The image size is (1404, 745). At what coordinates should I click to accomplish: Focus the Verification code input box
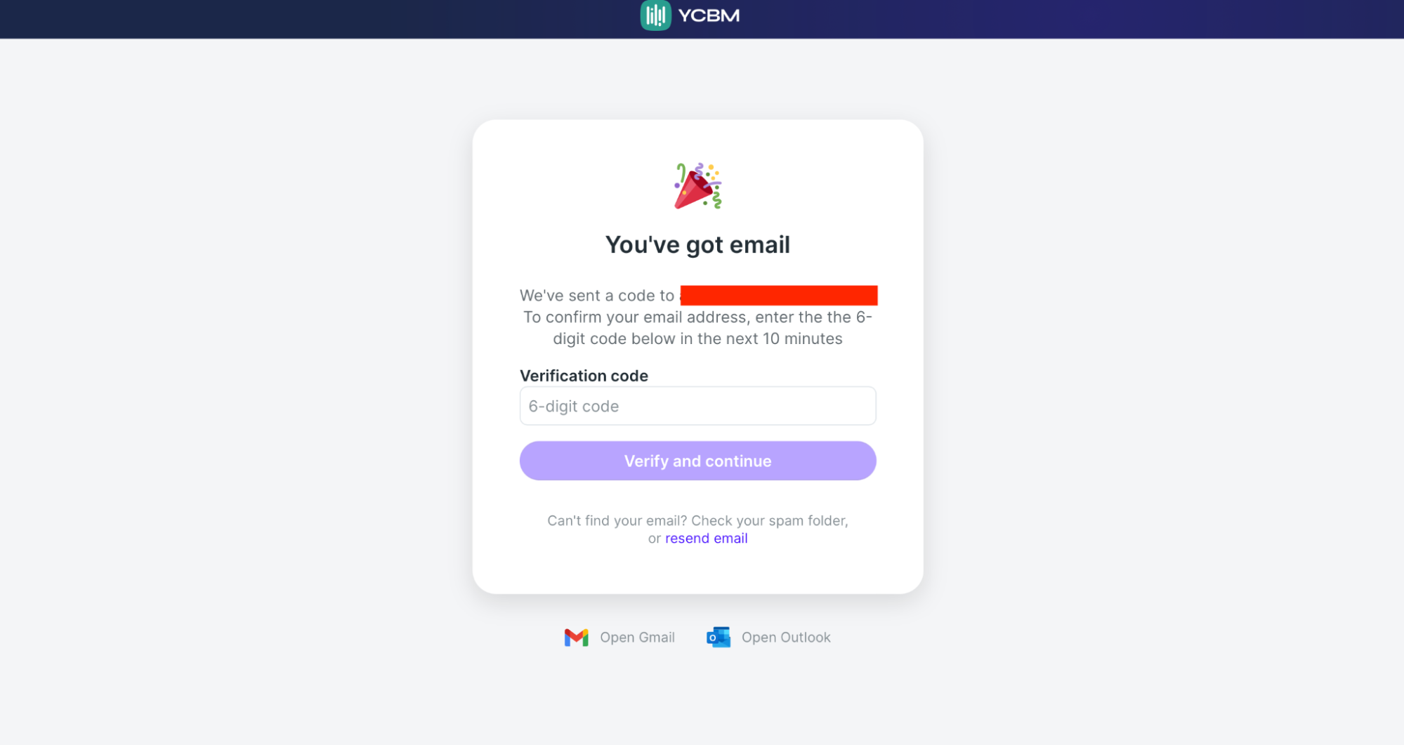coord(697,406)
